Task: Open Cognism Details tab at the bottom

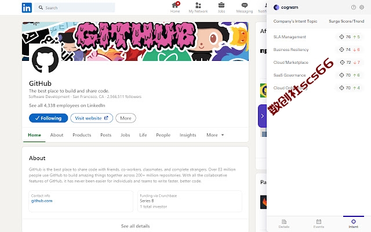Action: click(x=284, y=223)
